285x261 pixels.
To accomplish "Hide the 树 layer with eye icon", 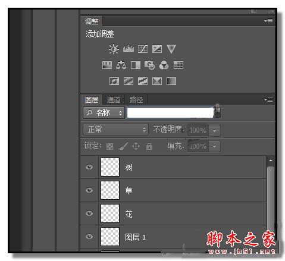I will [x=89, y=167].
